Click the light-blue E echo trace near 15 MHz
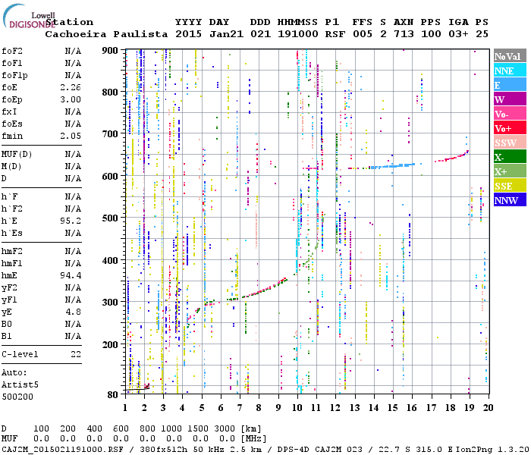Screen dimensions: 531x455 393,166
